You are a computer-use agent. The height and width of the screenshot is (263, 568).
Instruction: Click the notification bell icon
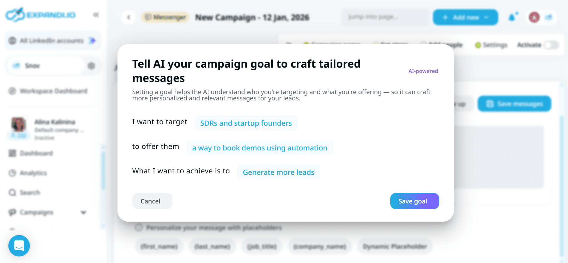tap(512, 18)
